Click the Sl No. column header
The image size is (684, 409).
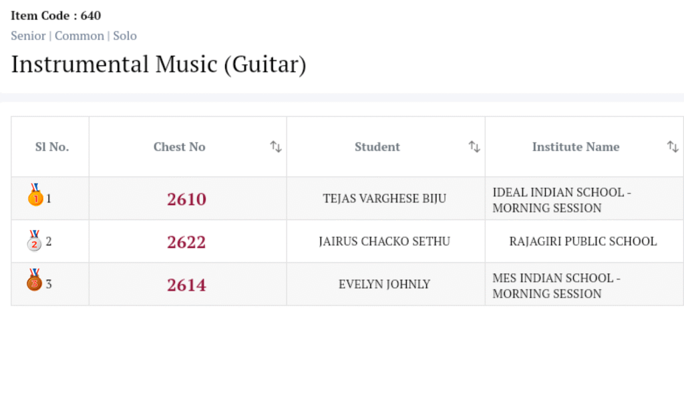tap(52, 147)
